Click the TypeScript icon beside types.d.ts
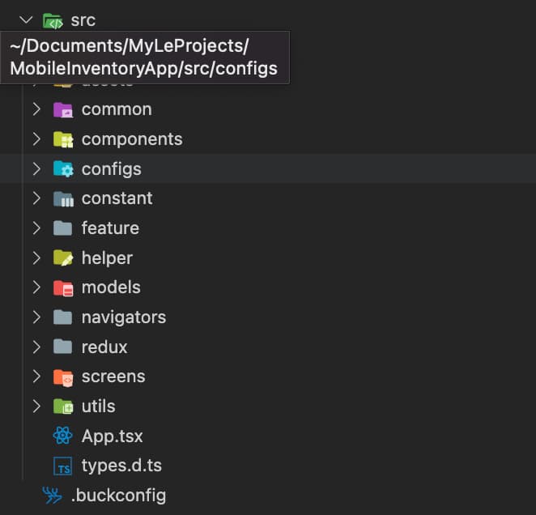This screenshot has height=515, width=536. click(x=62, y=466)
